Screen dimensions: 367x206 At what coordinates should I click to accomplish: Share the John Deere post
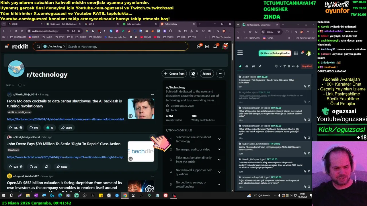(62, 167)
